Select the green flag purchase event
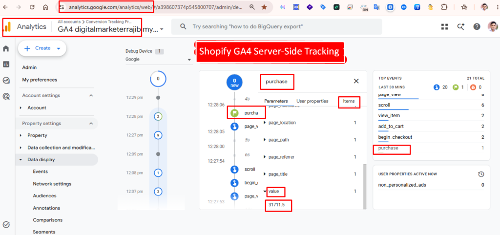Image resolution: width=500 pixels, height=235 pixels. (235, 112)
